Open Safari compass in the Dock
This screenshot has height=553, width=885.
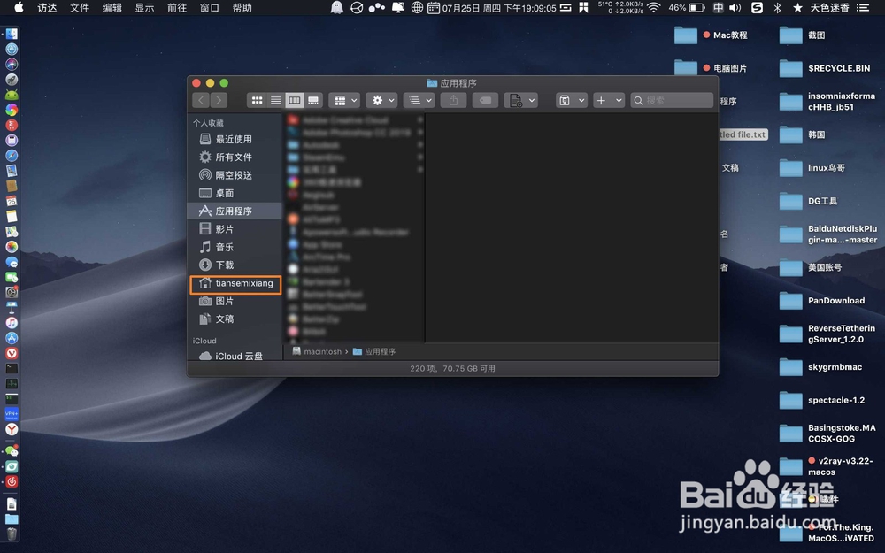12,155
